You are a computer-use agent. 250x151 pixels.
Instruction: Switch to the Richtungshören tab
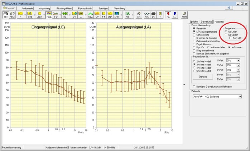[64, 9]
